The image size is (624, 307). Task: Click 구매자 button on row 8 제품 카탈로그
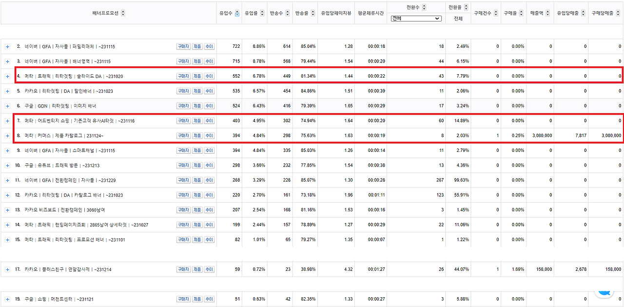[183, 136]
